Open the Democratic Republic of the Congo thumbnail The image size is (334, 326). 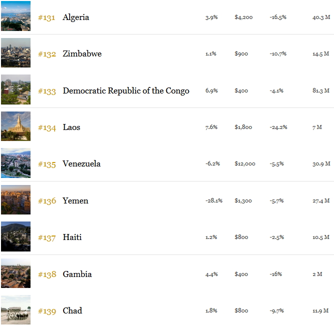tap(16, 89)
